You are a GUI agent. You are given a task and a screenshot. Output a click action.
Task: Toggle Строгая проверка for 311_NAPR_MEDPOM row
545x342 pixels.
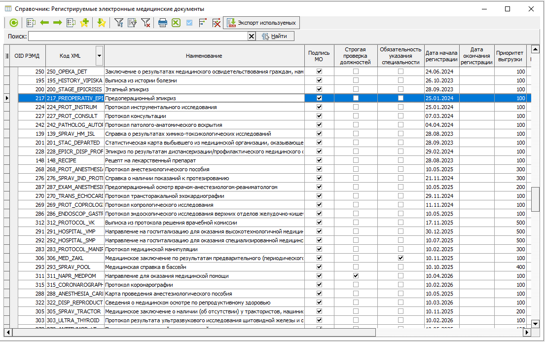[x=356, y=275]
